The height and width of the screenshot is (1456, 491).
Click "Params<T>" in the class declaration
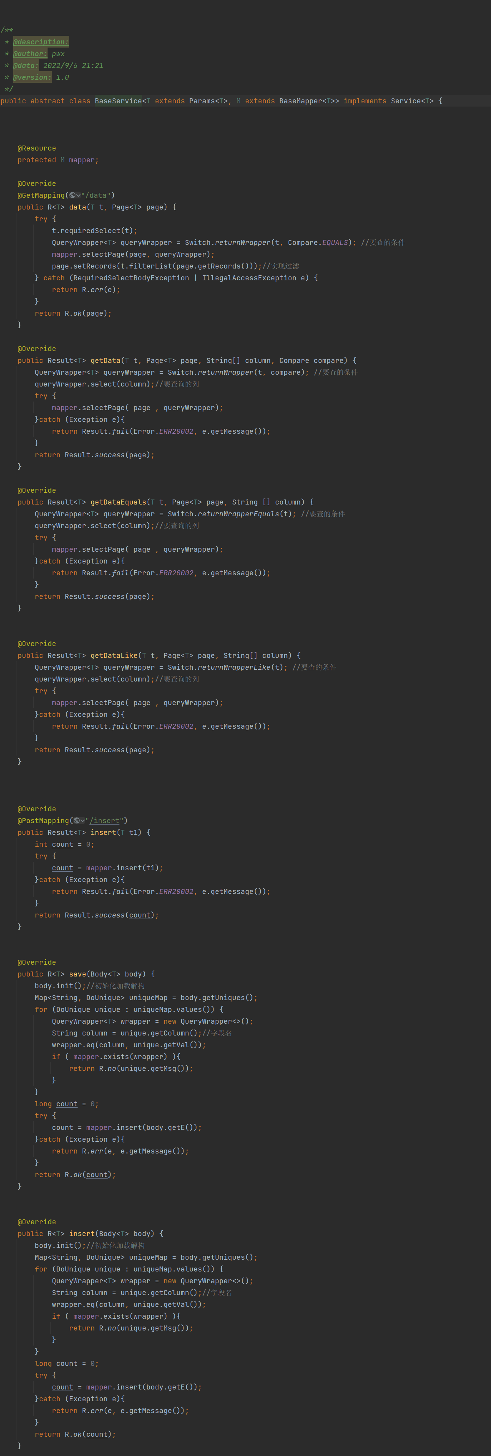pyautogui.click(x=208, y=101)
